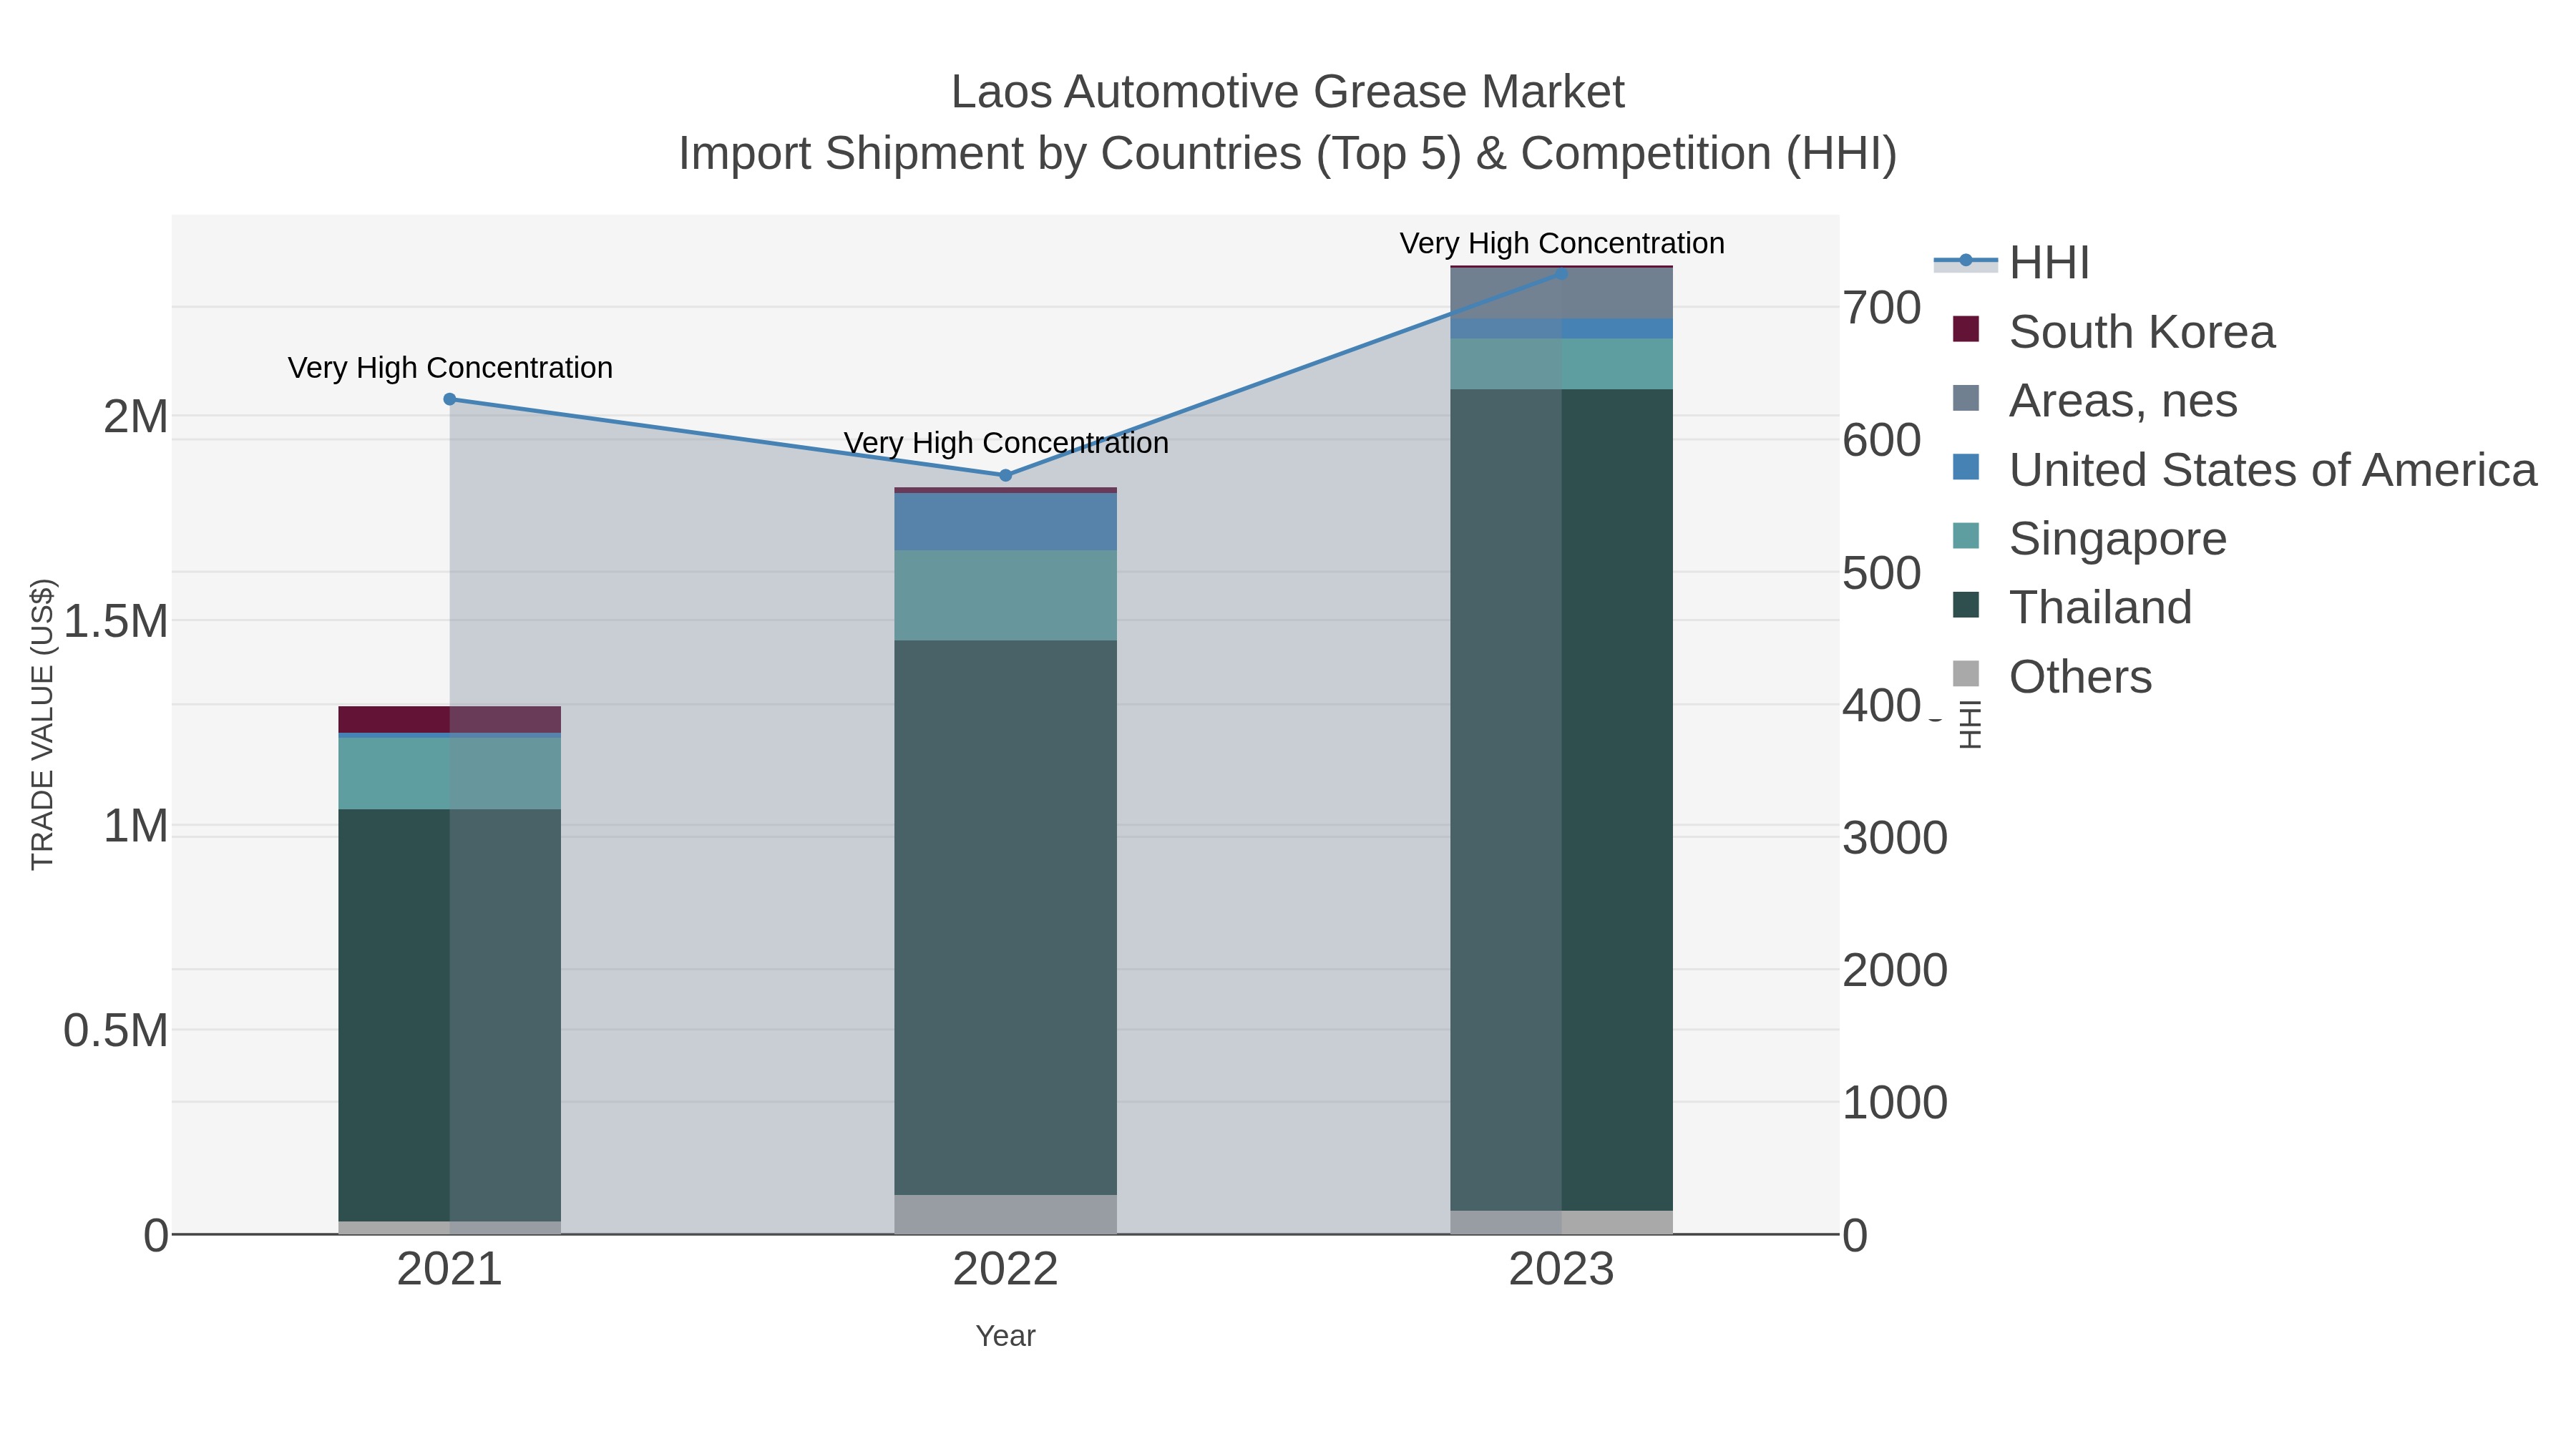Toggle Singapore legend entry
The width and height of the screenshot is (2576, 1449).
click(x=2090, y=539)
